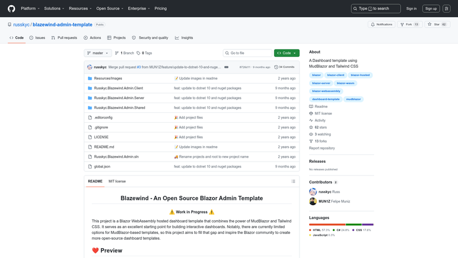Open commit history clock icon

[x=276, y=67]
